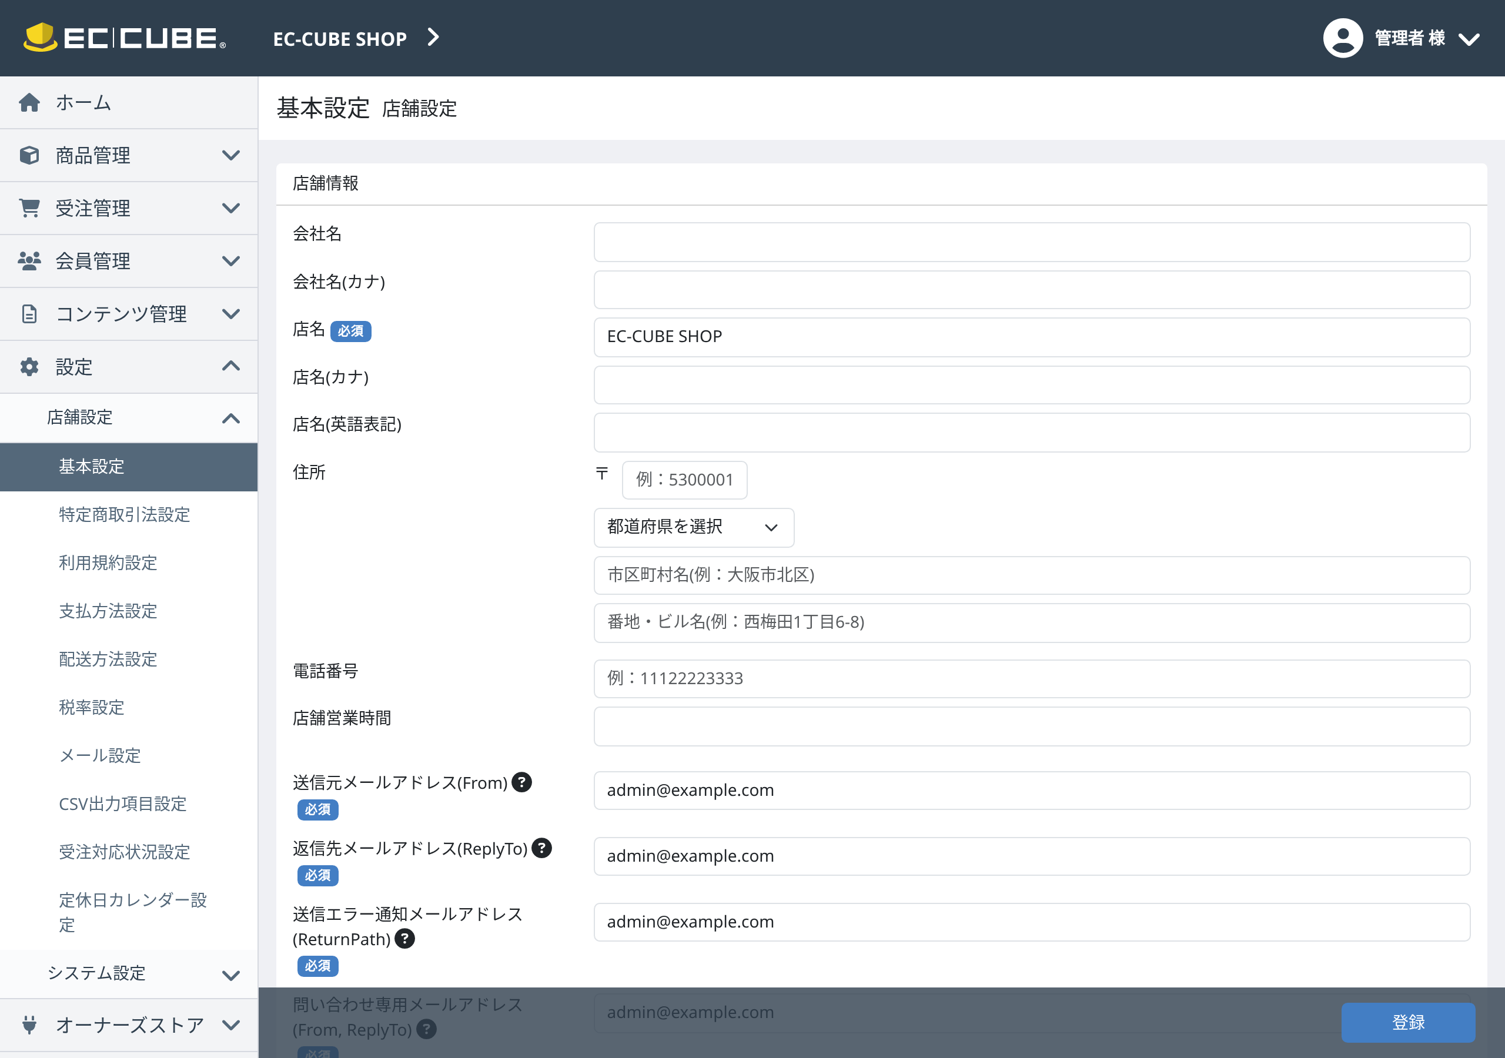
Task: Click the 市区町村名 address field
Action: pyautogui.click(x=1032, y=575)
